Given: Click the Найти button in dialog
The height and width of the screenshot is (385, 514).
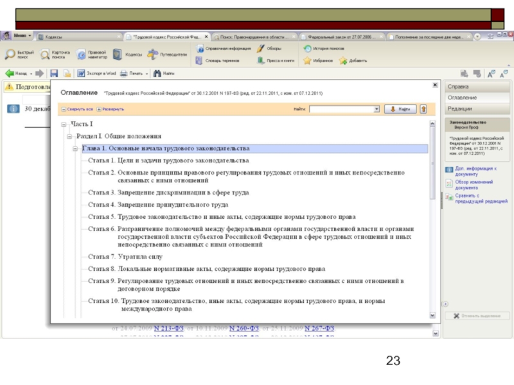Looking at the screenshot, I should (400, 109).
